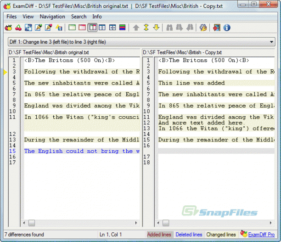Click the left pane horizontal scrollbar thumb
281x242 pixels.
tap(32, 223)
